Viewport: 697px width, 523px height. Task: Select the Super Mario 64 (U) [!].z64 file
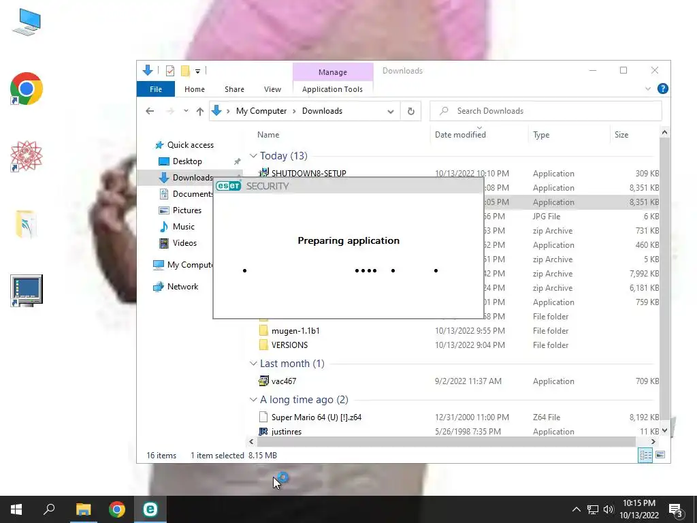[x=316, y=417]
